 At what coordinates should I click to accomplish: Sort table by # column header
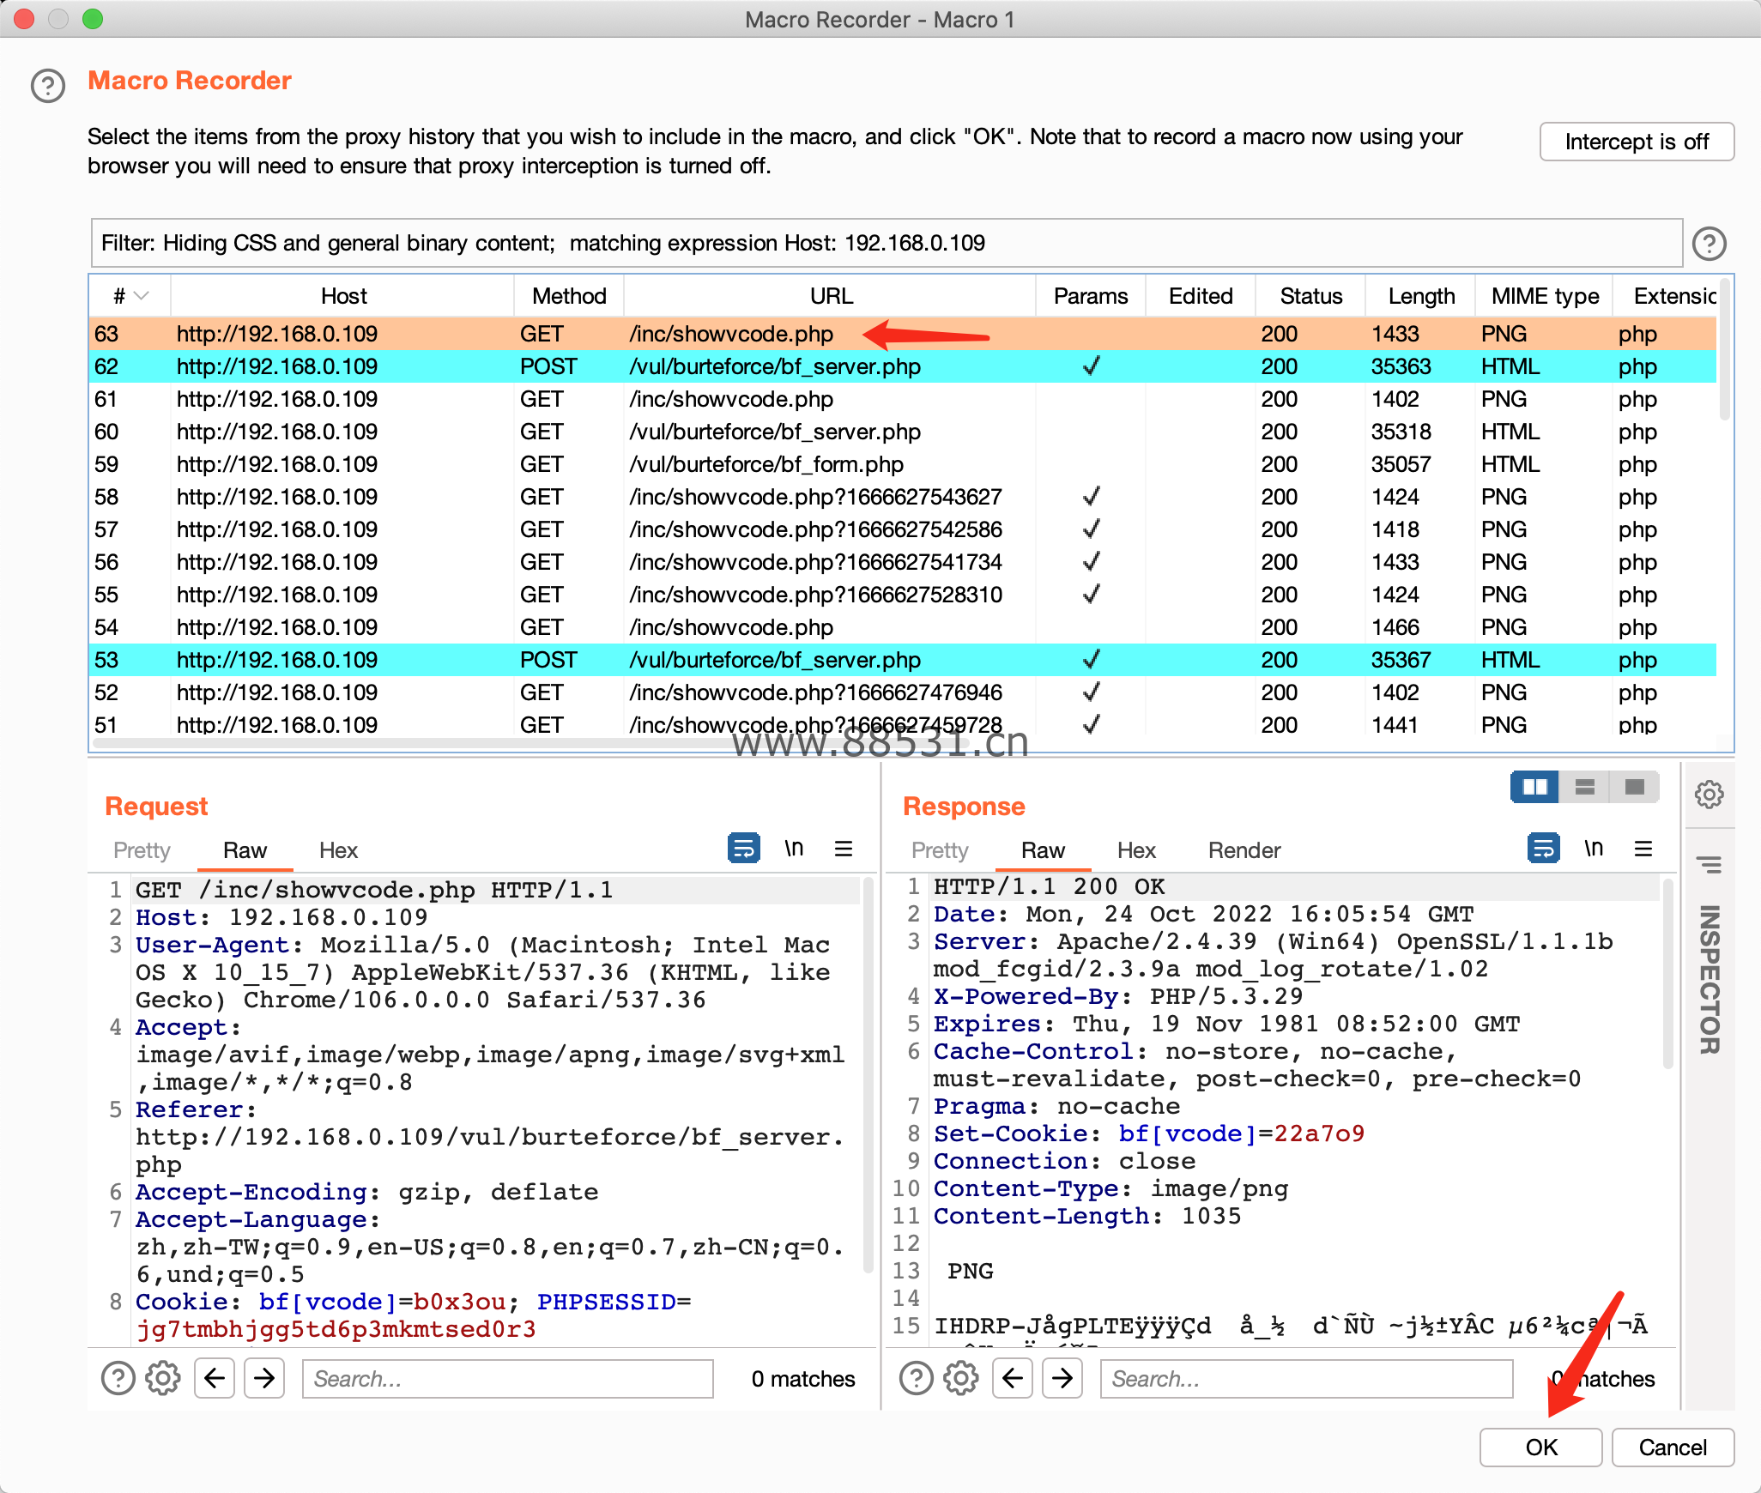pos(130,296)
